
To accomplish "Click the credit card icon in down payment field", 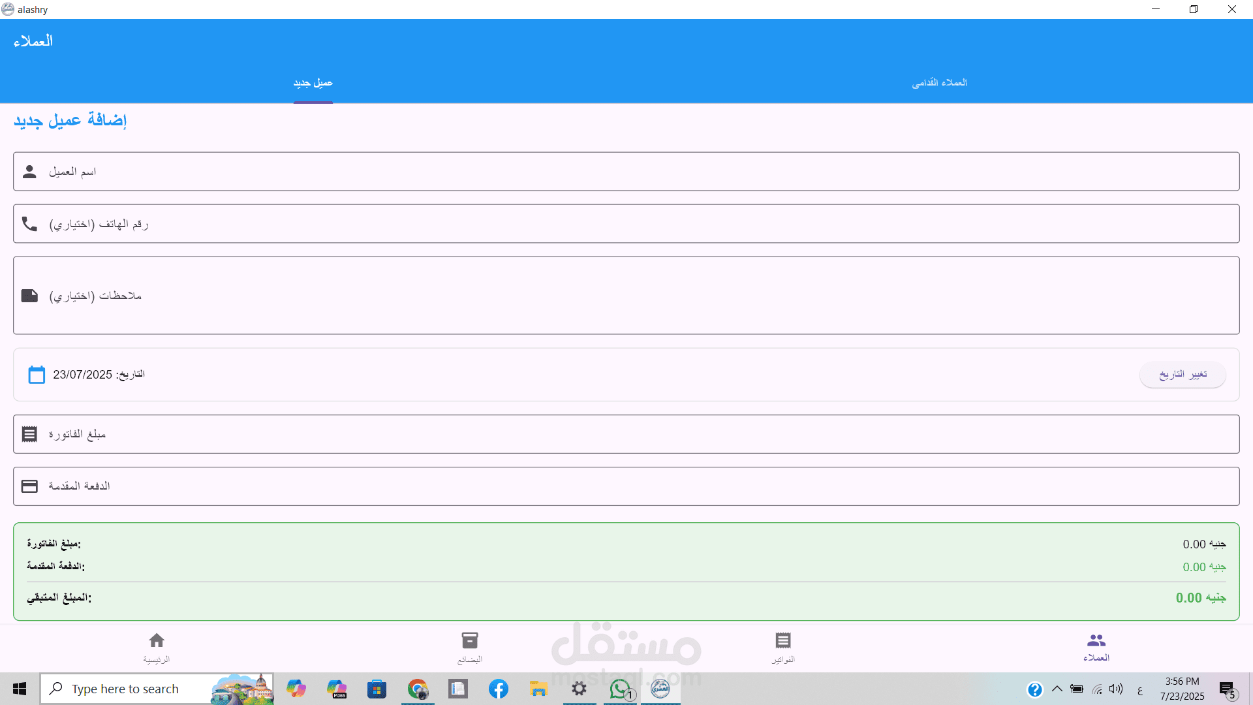I will coord(29,486).
